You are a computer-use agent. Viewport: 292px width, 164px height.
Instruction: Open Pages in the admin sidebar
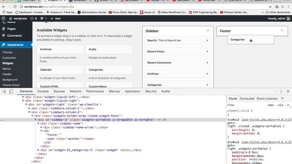11,29
